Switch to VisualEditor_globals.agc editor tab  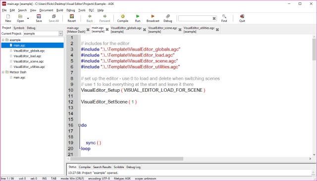[126, 30]
